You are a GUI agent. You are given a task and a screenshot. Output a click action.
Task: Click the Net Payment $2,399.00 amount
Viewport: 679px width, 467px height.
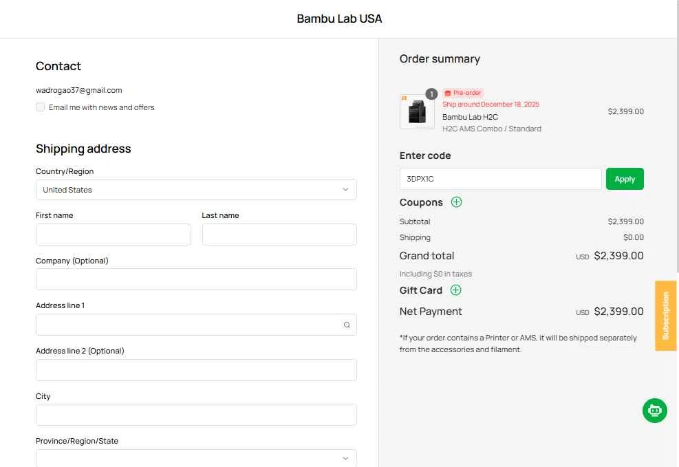618,311
